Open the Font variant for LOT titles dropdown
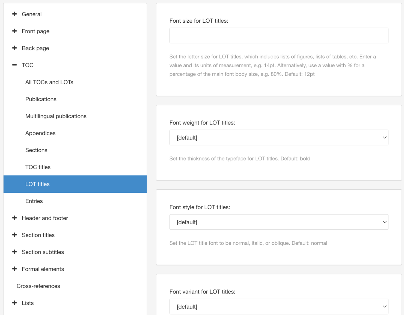 tap(278, 306)
